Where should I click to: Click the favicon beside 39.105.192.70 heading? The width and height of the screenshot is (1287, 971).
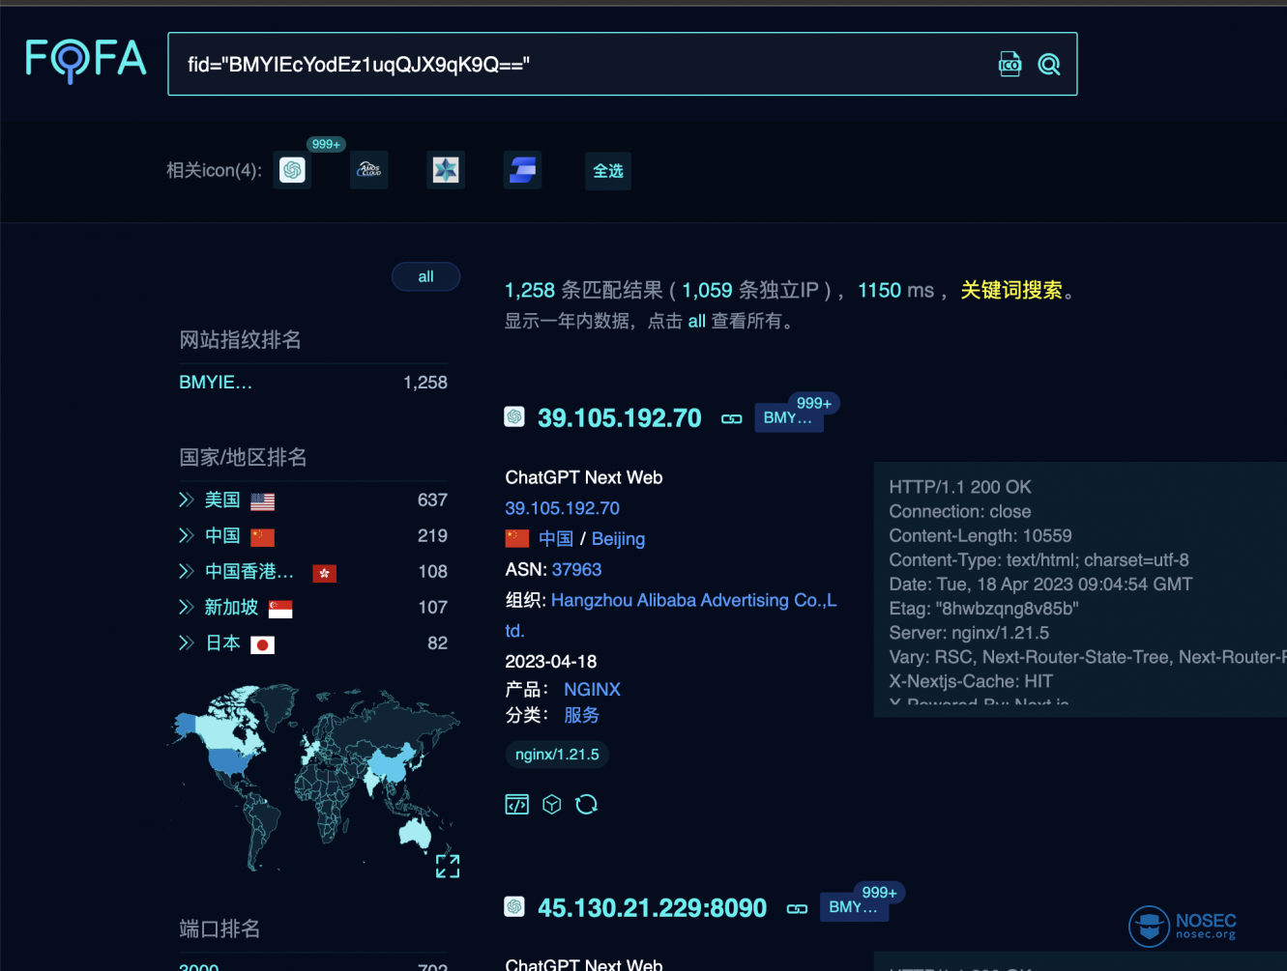514,416
